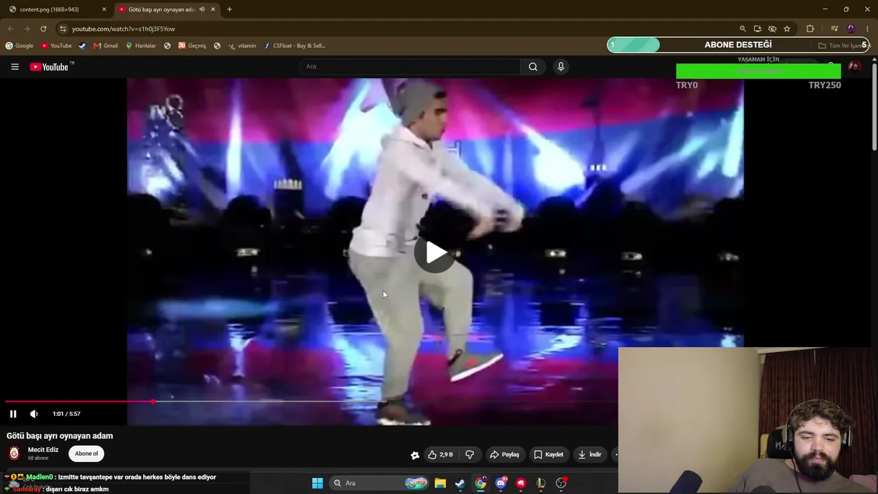Click the remix icon beside like button

415,454
